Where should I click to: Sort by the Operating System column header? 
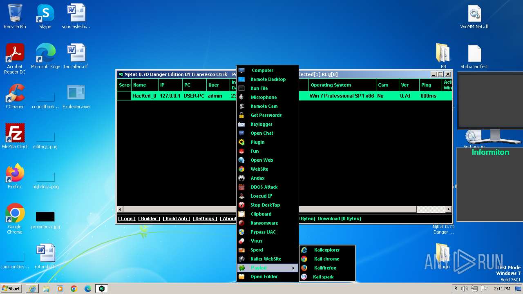tap(342, 85)
